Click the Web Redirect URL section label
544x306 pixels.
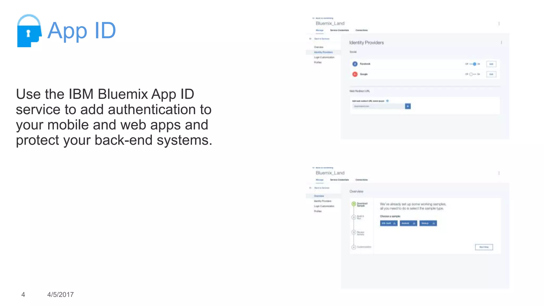point(359,91)
